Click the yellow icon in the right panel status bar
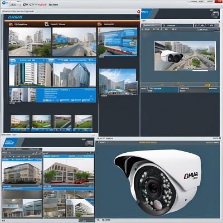 [207, 85]
